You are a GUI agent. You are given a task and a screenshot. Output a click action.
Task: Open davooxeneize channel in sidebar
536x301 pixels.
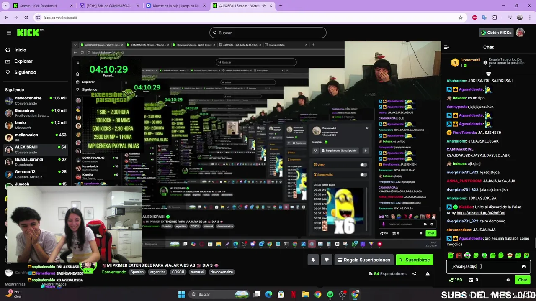point(36,101)
